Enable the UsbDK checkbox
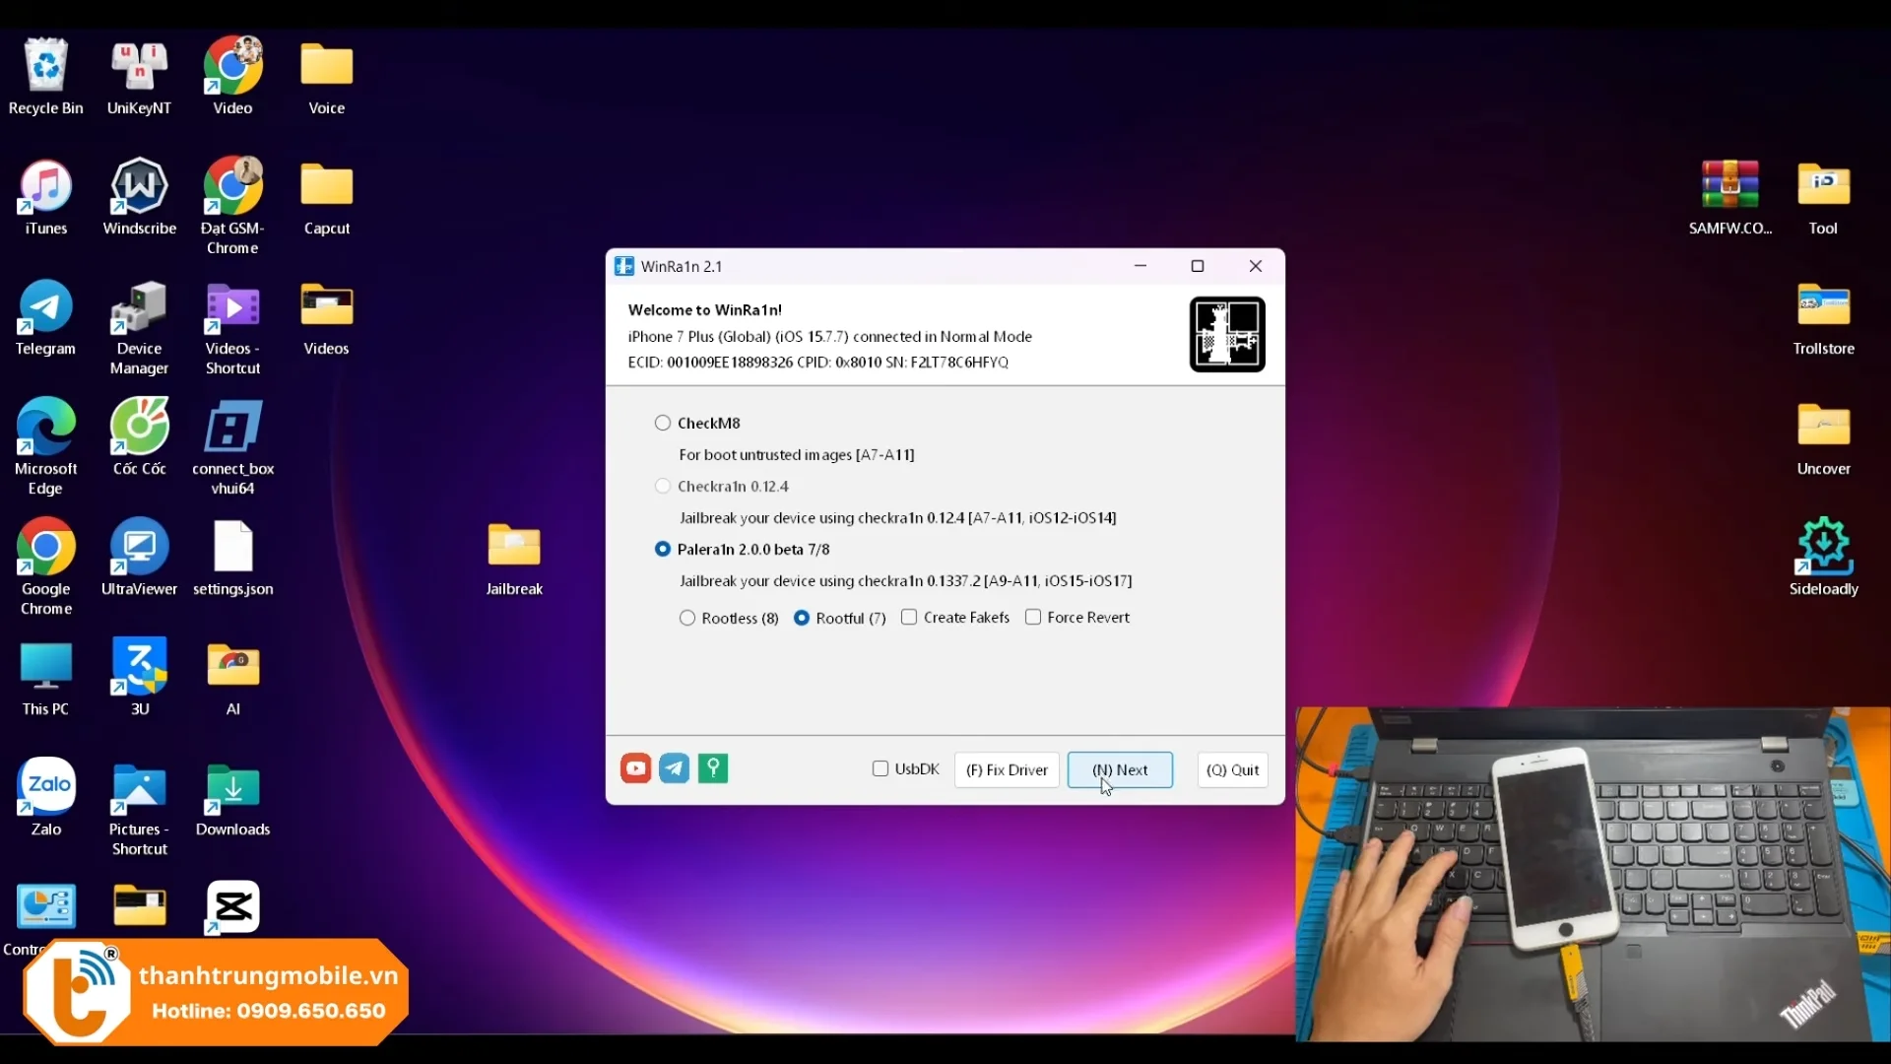Viewport: 1891px width, 1064px height. (x=880, y=768)
